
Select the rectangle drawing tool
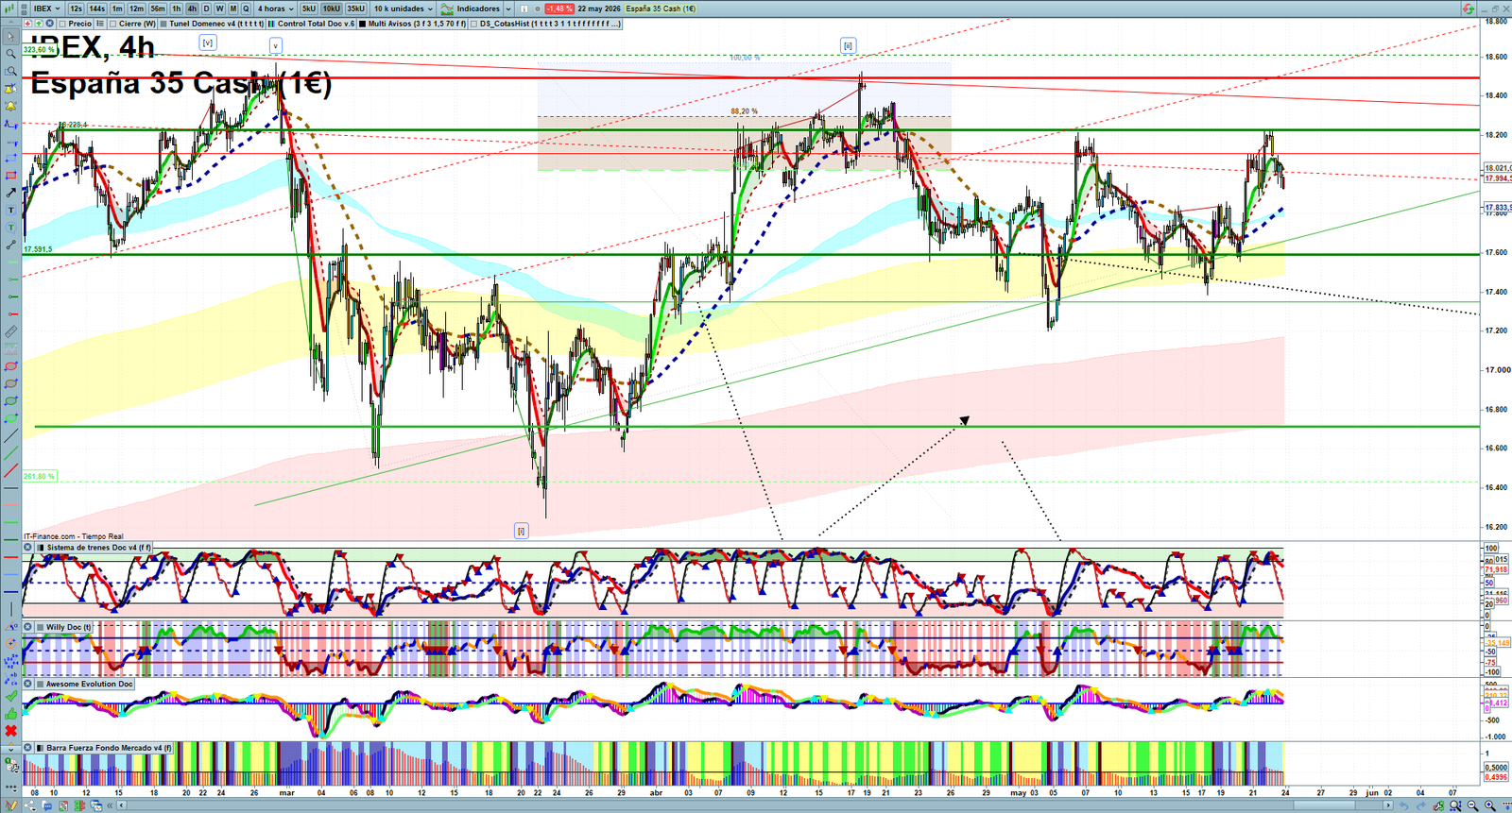point(10,175)
